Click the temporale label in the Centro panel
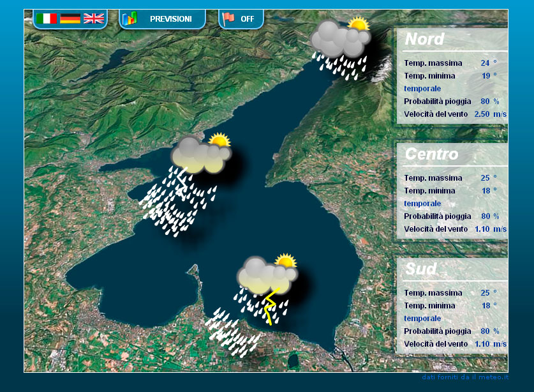 click(422, 204)
